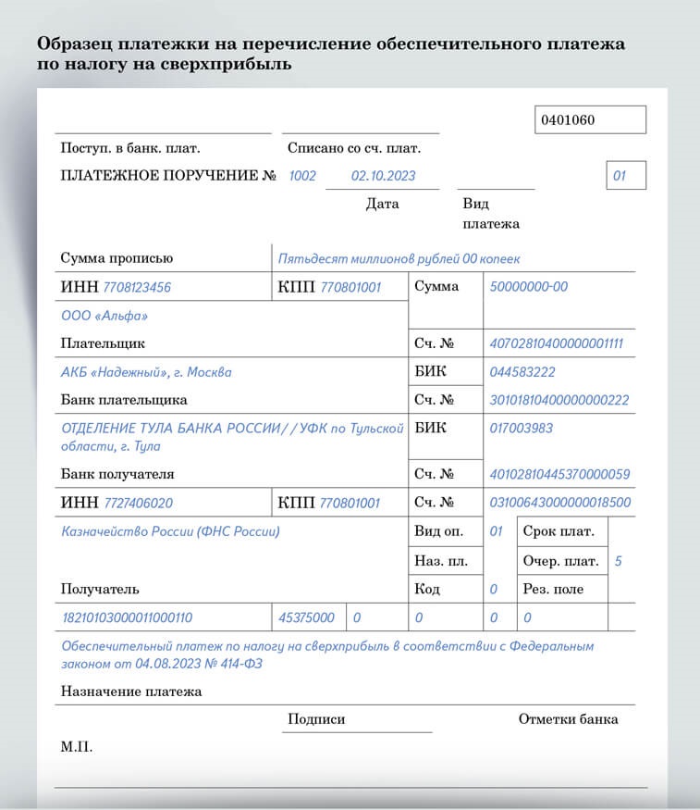Select the recipient bank BIK 017003983
This screenshot has height=810, width=700.
[x=522, y=429]
